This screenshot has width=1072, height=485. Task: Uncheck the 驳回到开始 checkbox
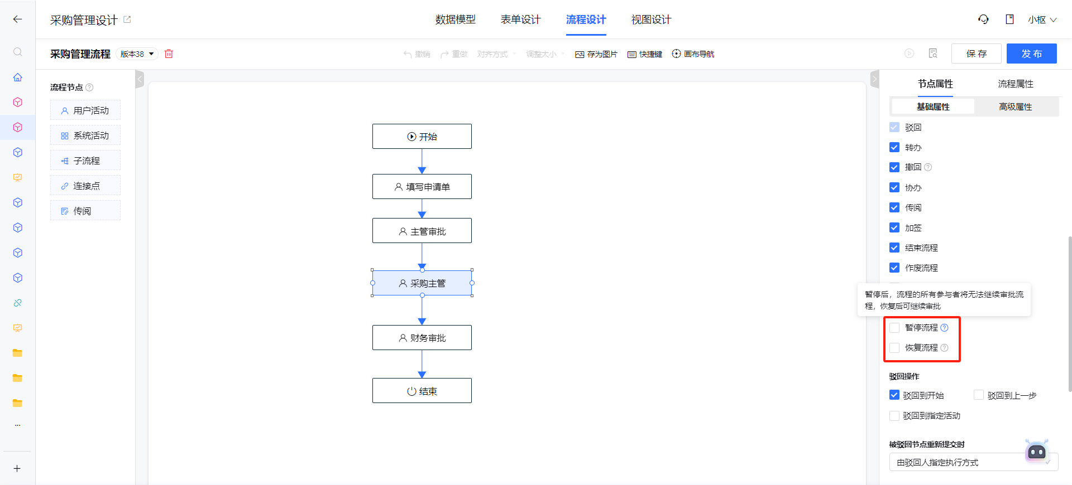pyautogui.click(x=894, y=395)
